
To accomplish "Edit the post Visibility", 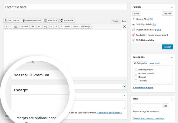I will (x=154, y=24).
